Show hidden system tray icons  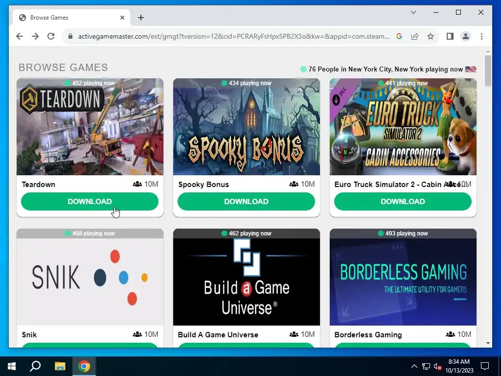coord(414,366)
